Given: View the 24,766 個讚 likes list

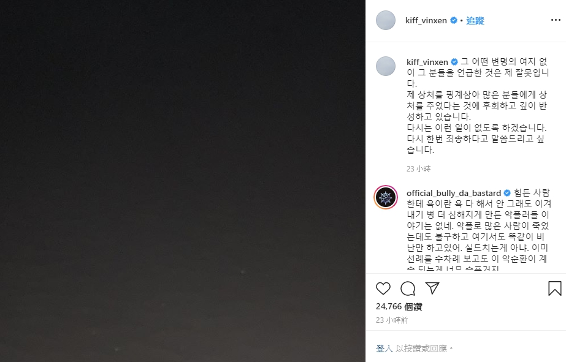Looking at the screenshot, I should 399,306.
